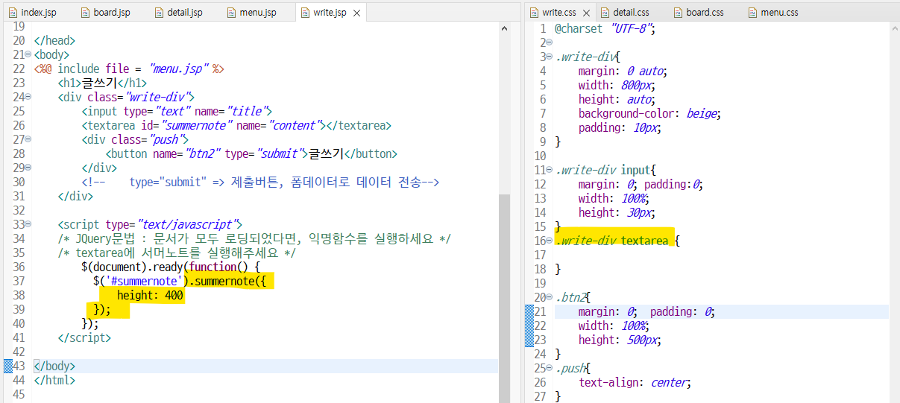Collapse the .write-div rule fold at CSS line 3
900x403 pixels.
pyautogui.click(x=550, y=57)
